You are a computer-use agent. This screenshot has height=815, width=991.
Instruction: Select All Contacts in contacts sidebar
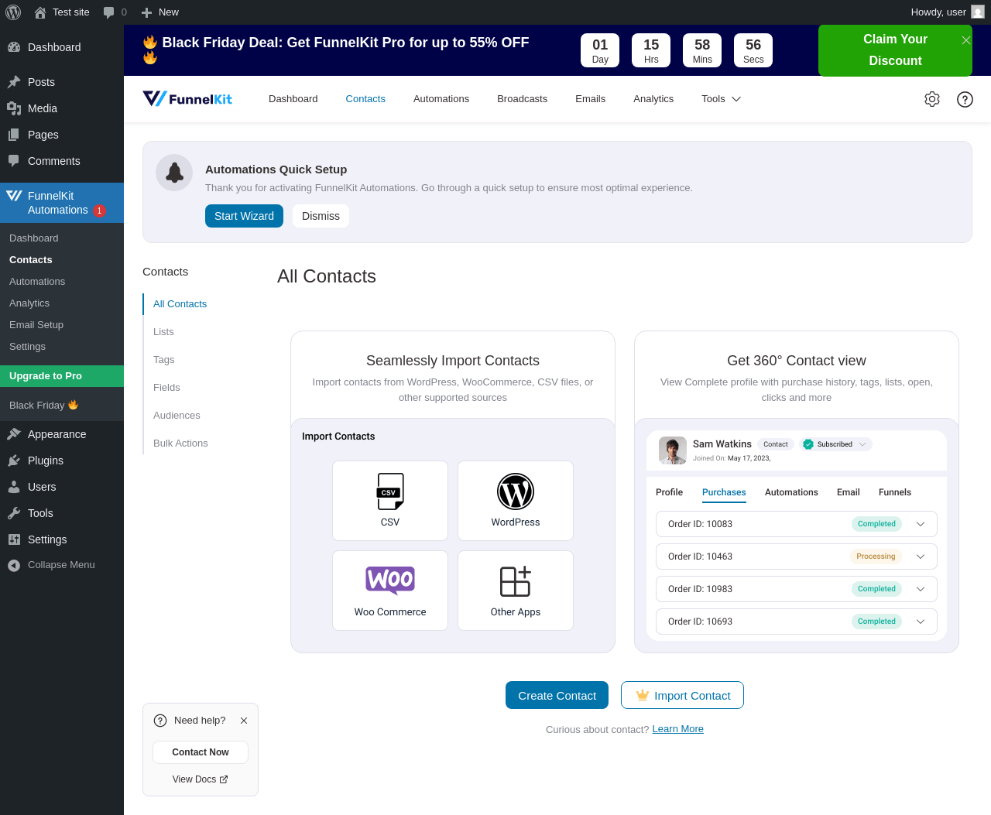tap(180, 304)
